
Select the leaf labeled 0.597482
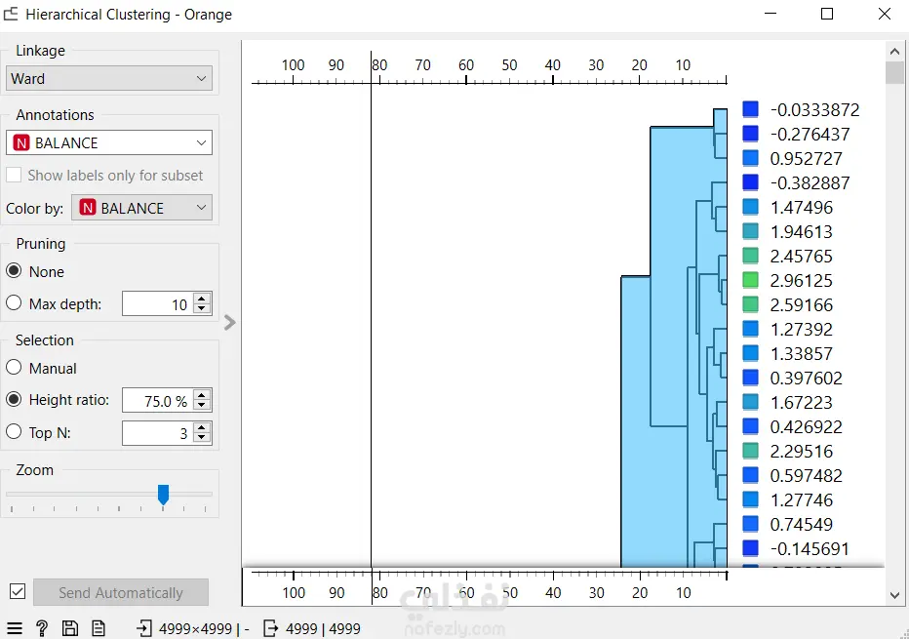tap(806, 475)
